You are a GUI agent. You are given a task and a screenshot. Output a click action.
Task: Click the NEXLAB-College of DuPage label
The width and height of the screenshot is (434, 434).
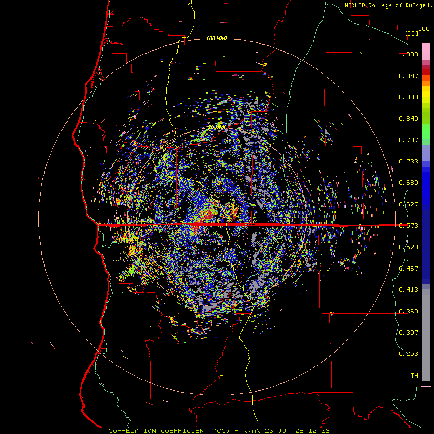[x=385, y=5]
